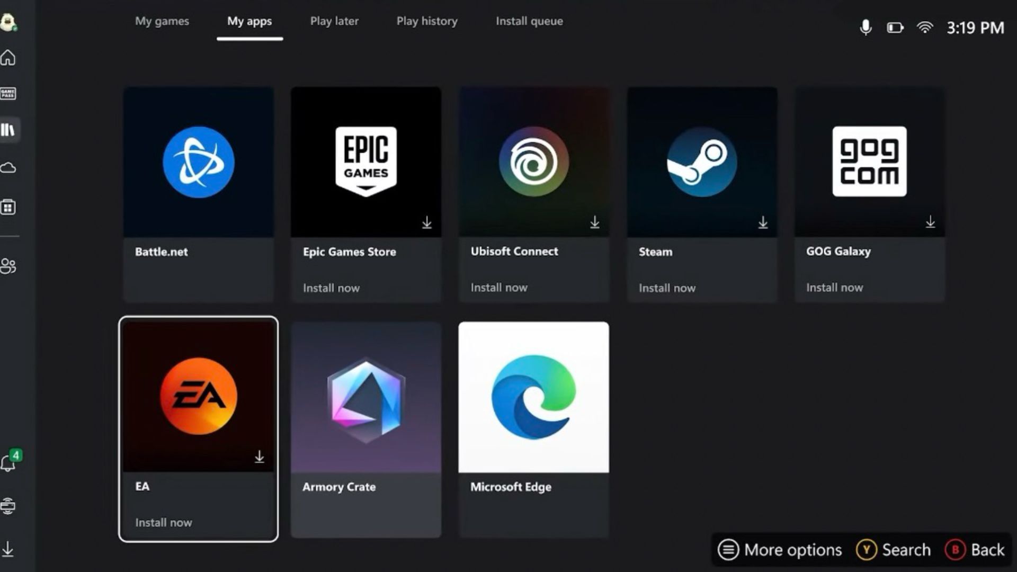The image size is (1017, 572).
Task: Switch to the Play later tab
Action: point(334,21)
